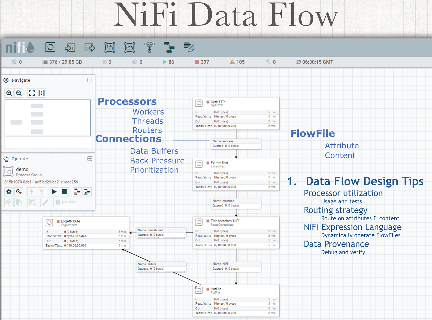Zoom in using Navigate panel
Viewport: 432px width, 320px height.
(9, 93)
